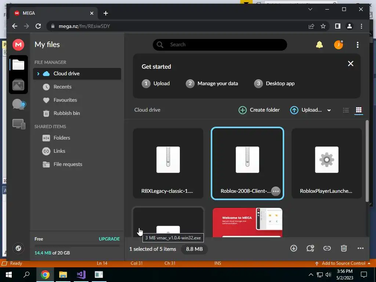Click Chrome share page icon in address bar

311,26
